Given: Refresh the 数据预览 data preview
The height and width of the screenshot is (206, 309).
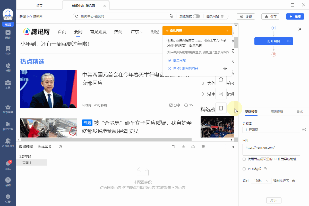Looking at the screenshot, I should 60,147.
